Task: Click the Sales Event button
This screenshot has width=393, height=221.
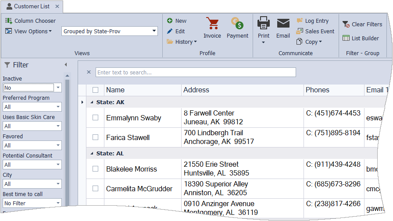Action: (315, 31)
